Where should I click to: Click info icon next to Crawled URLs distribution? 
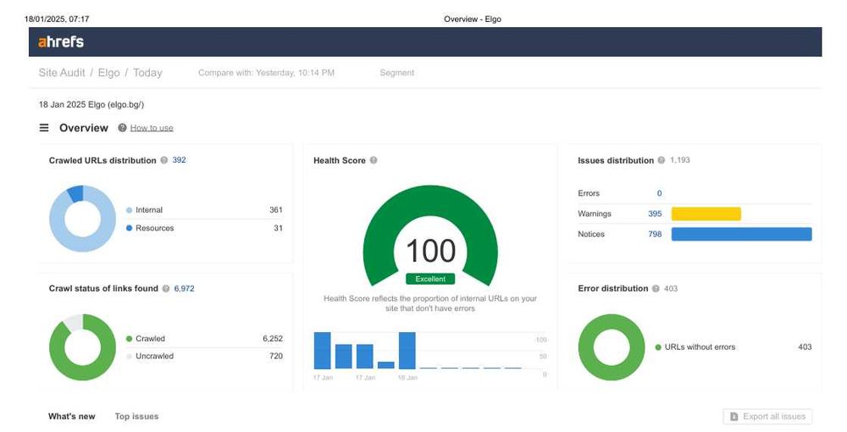pyautogui.click(x=164, y=160)
